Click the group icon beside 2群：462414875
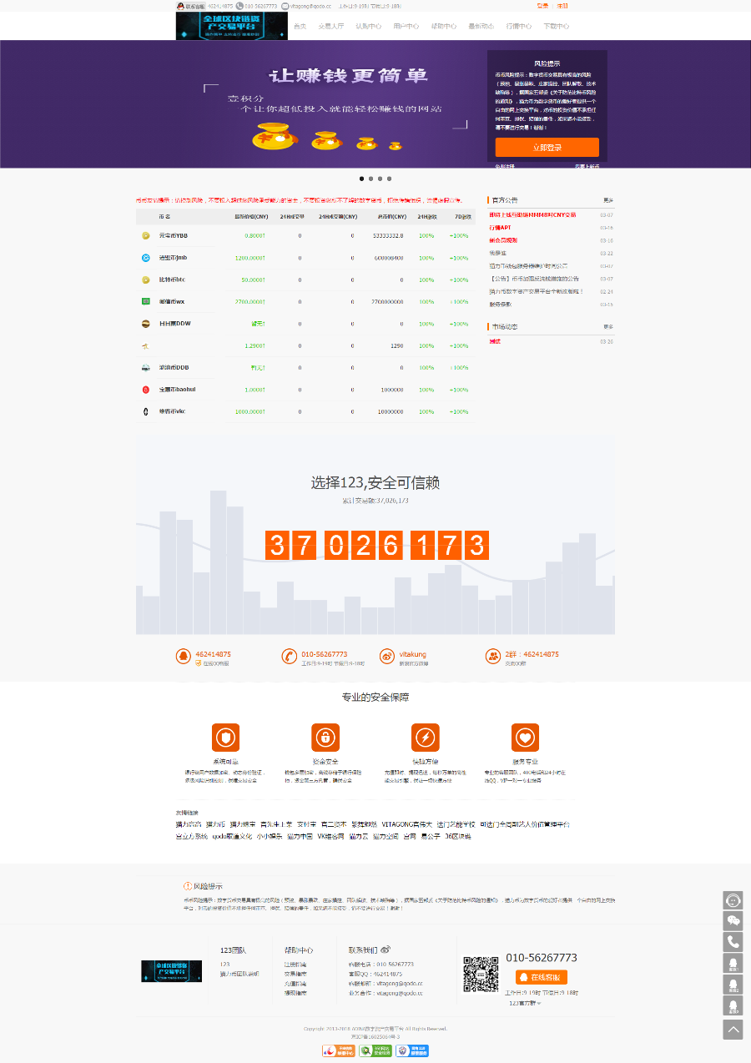Screen dimensions: 751x1063 coord(492,657)
